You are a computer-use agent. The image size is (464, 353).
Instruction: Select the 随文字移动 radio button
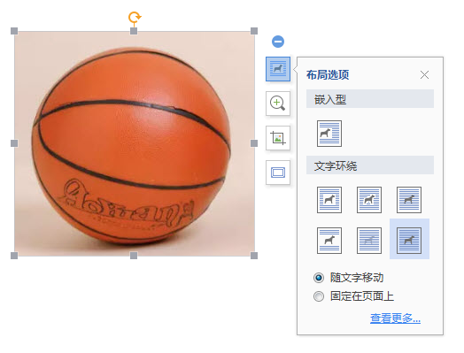(x=319, y=278)
